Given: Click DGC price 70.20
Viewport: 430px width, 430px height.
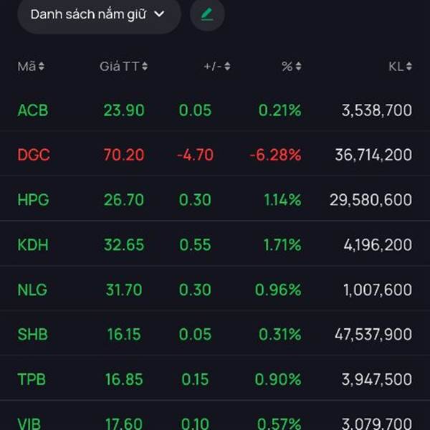Looking at the screenshot, I should point(124,155).
